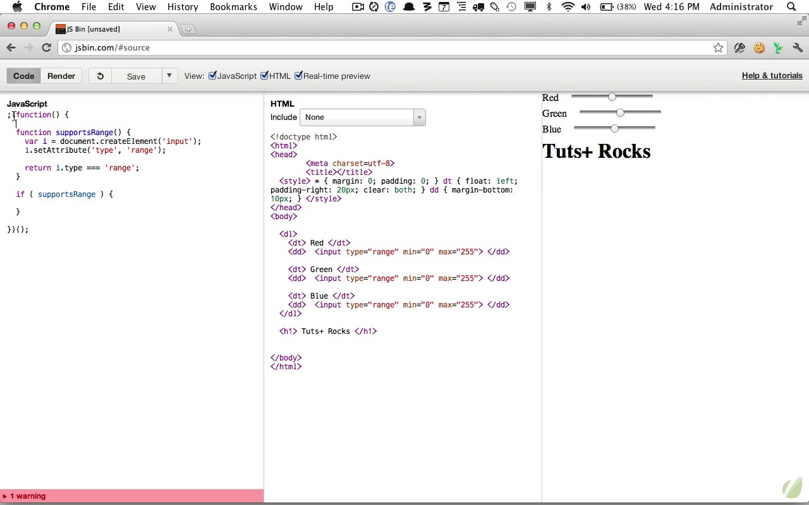Bookmark page with the star icon
Screen dimensions: 809x505
point(718,47)
